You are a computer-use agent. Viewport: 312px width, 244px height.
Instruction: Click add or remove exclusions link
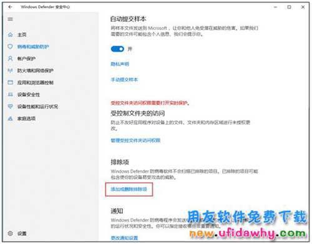coord(129,189)
